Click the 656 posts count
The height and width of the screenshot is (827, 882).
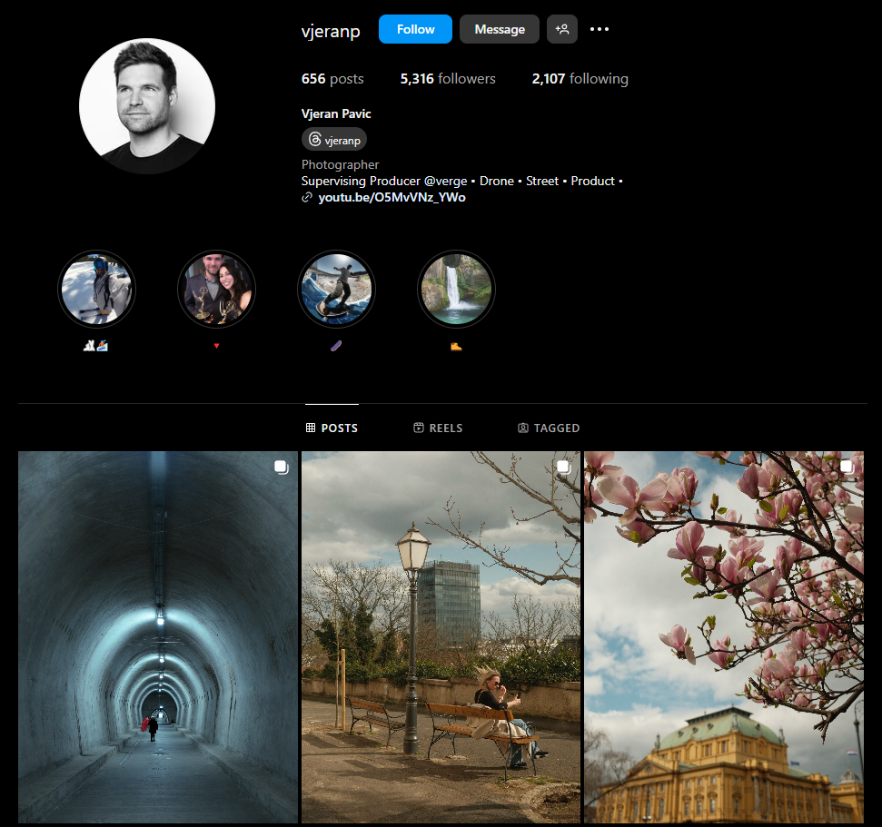click(332, 79)
